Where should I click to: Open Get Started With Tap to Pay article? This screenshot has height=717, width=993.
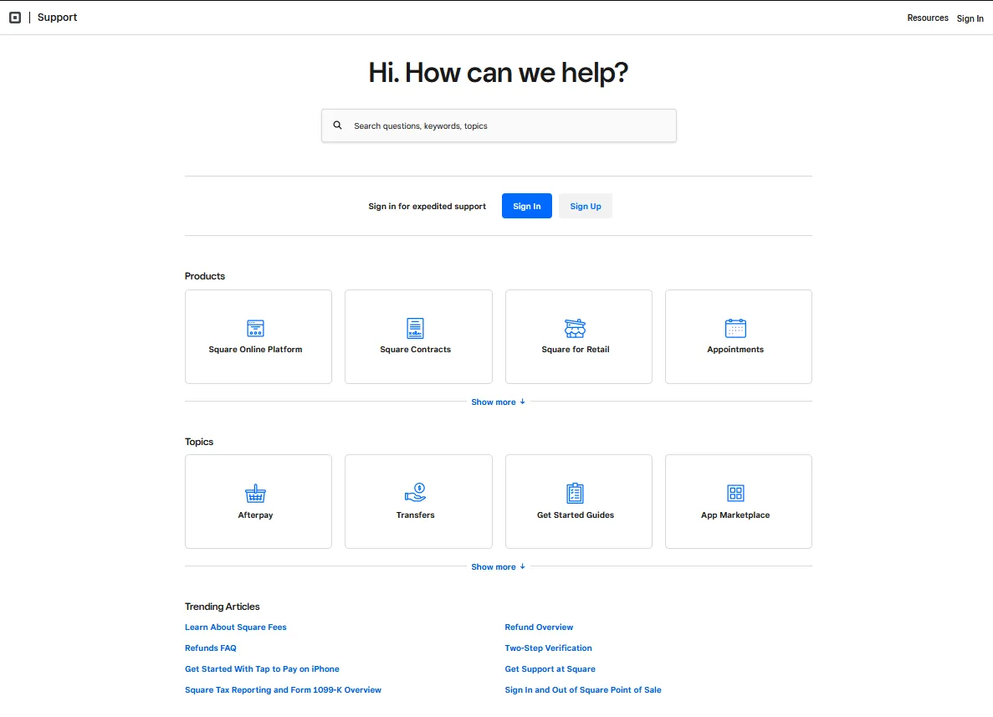pos(262,668)
